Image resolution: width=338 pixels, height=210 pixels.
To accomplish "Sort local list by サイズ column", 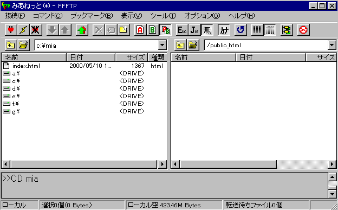I will [132, 58].
